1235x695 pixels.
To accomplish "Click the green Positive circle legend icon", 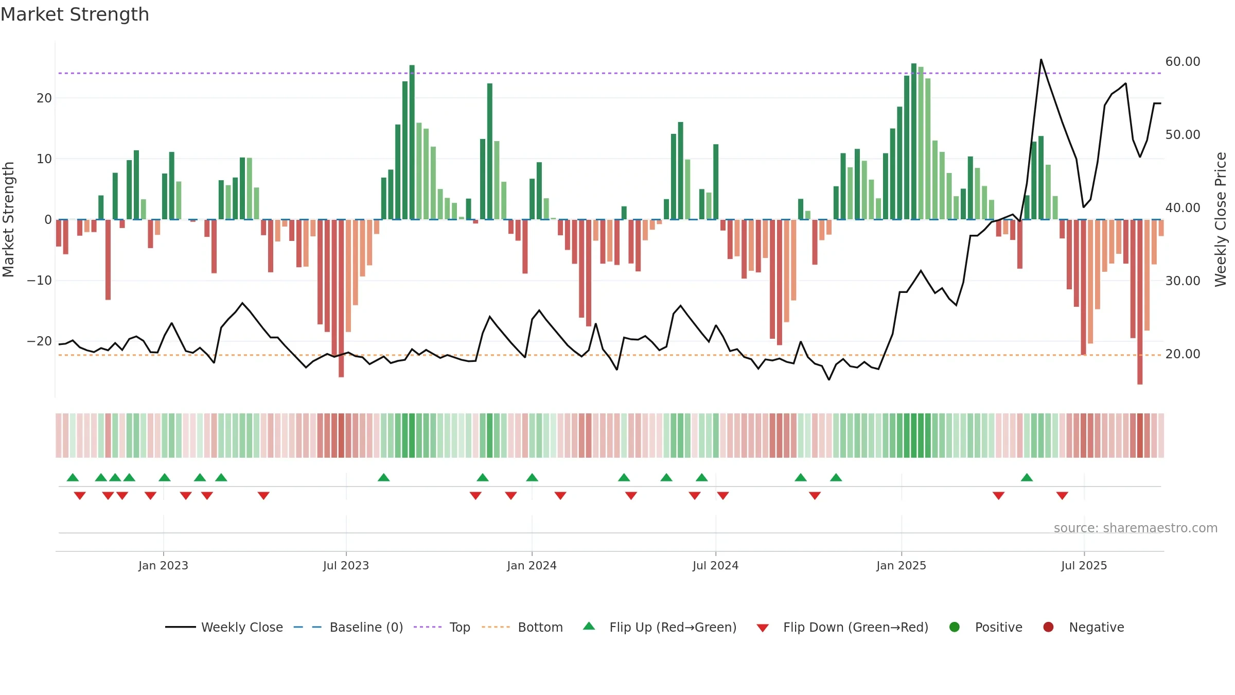I will [955, 627].
